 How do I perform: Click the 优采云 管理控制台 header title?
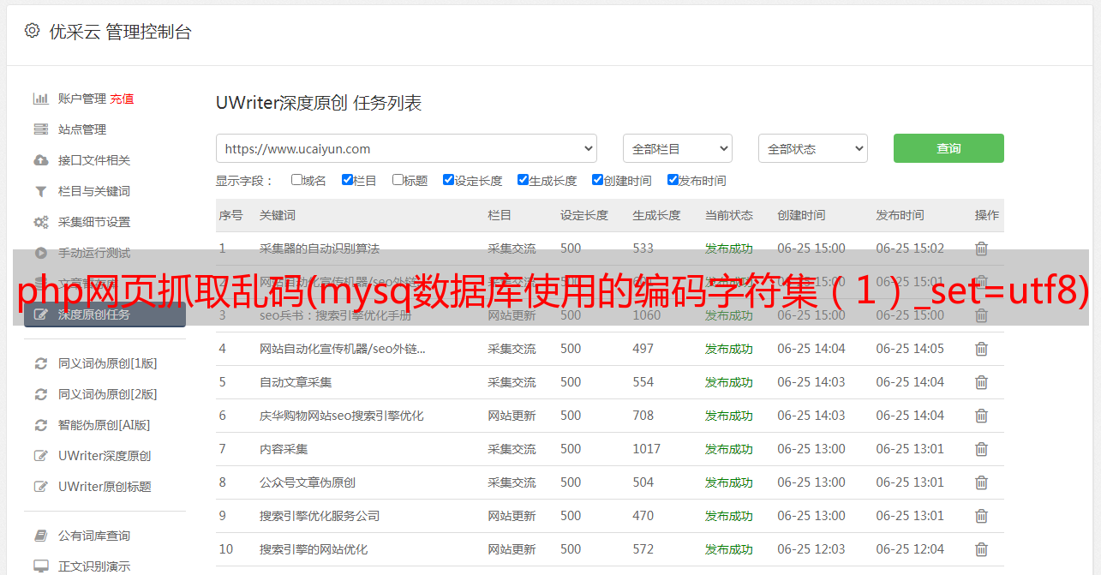click(120, 32)
